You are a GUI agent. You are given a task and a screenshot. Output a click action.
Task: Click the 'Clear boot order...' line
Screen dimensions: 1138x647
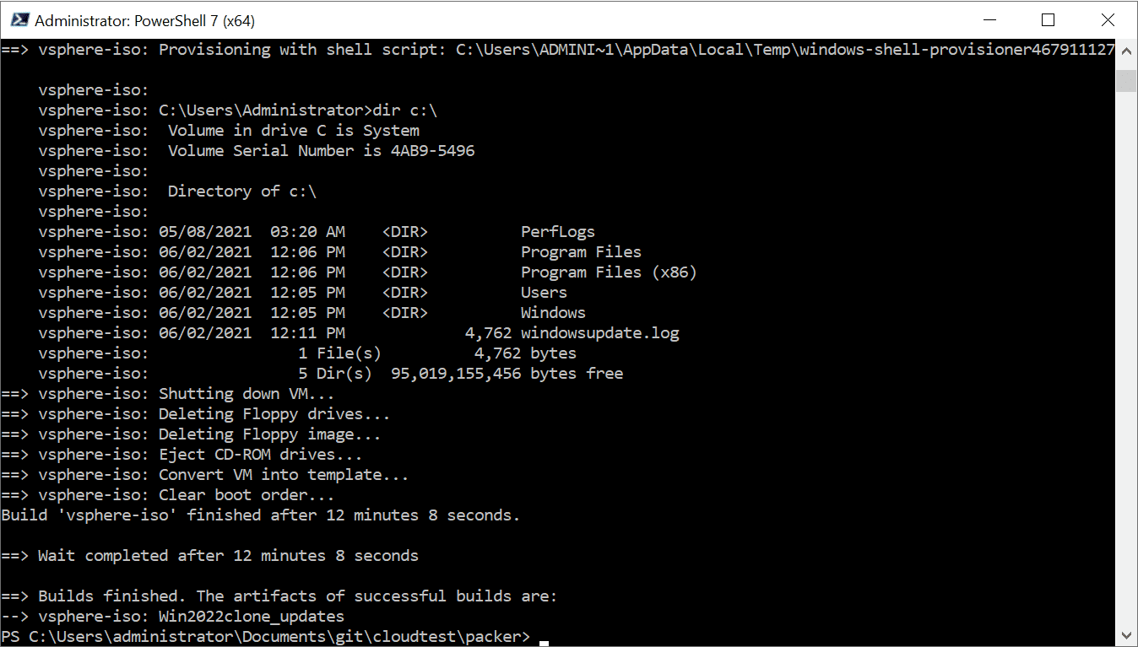[247, 495]
